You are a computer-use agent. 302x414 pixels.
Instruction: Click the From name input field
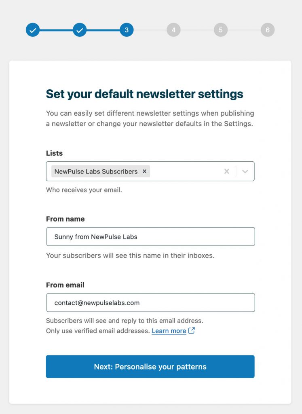(150, 237)
